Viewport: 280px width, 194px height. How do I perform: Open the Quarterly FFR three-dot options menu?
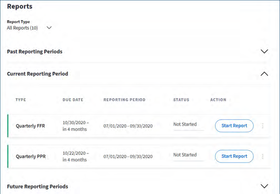(262, 126)
